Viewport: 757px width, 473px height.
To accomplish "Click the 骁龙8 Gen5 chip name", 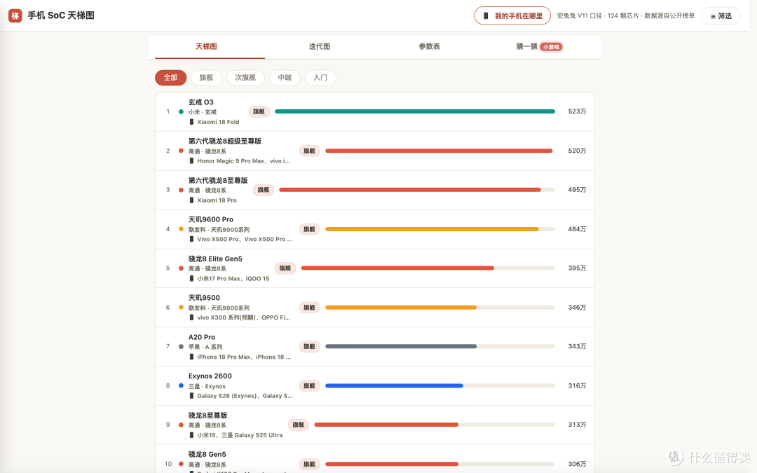I will [207, 454].
